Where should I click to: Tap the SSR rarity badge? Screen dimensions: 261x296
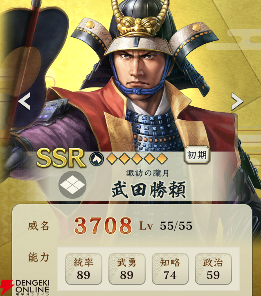click(x=61, y=158)
